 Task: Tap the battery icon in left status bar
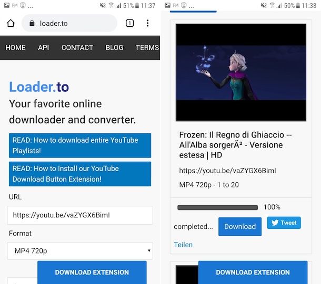click(x=137, y=6)
